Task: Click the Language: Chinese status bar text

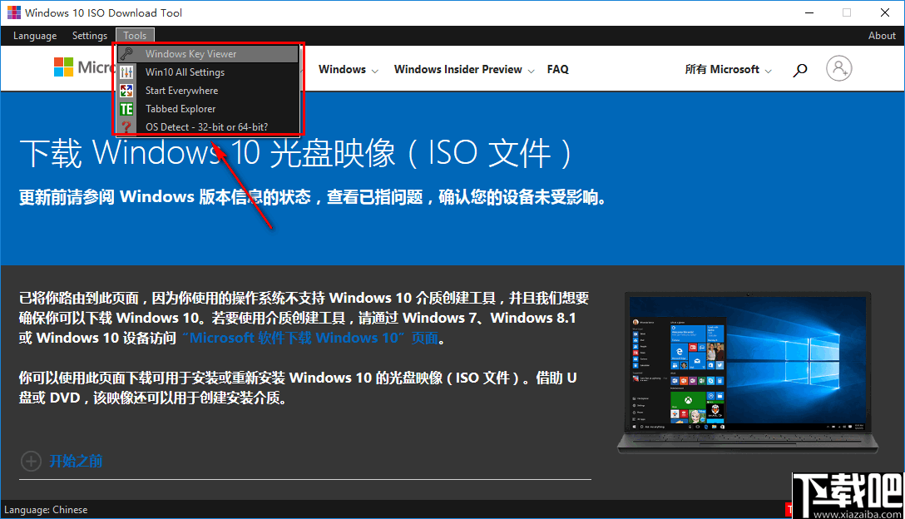Action: click(x=46, y=510)
